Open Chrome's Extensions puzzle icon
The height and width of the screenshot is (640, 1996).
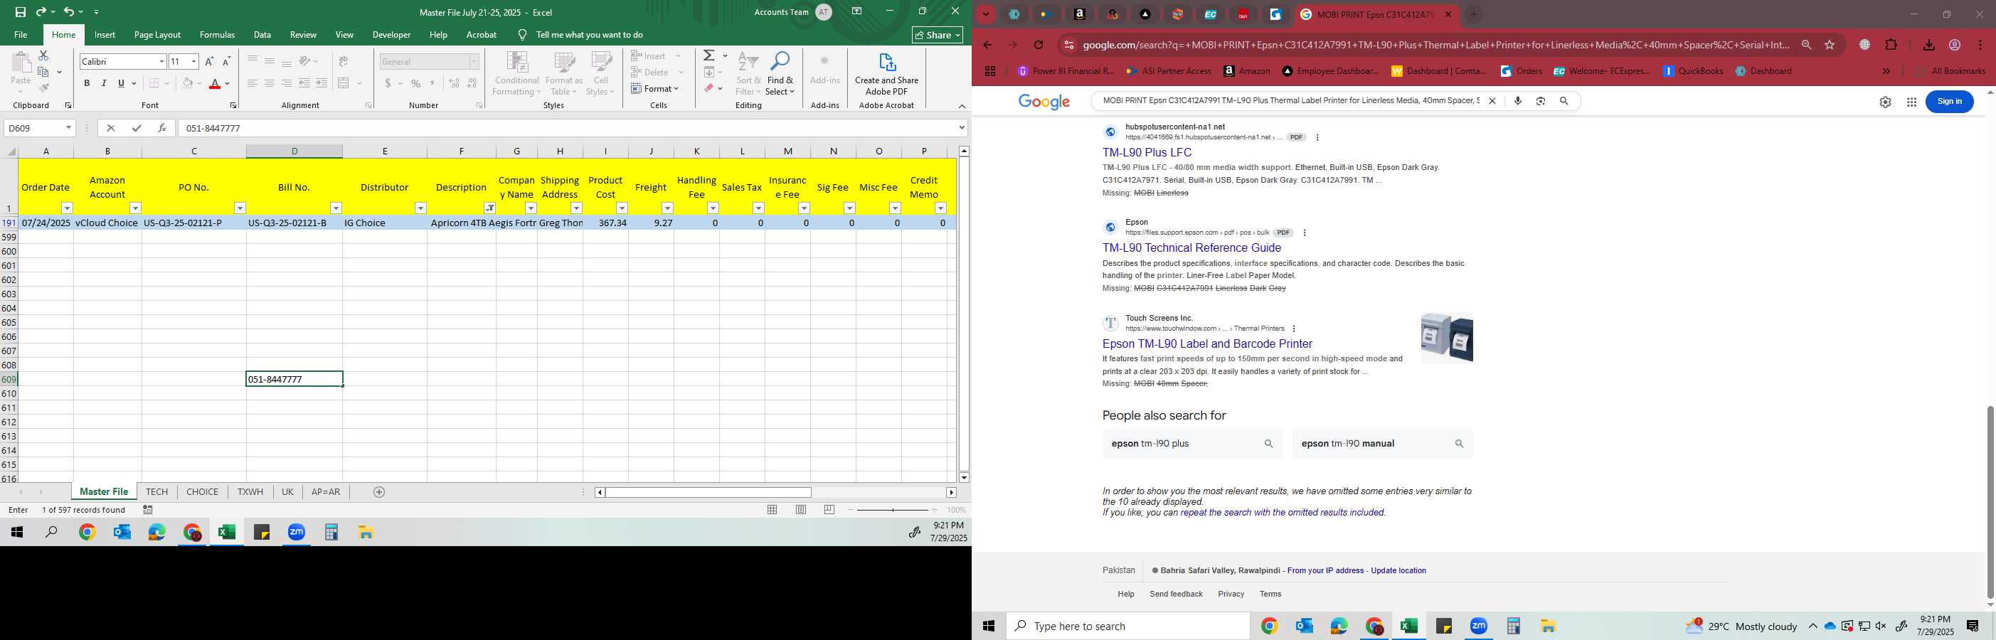click(1891, 45)
